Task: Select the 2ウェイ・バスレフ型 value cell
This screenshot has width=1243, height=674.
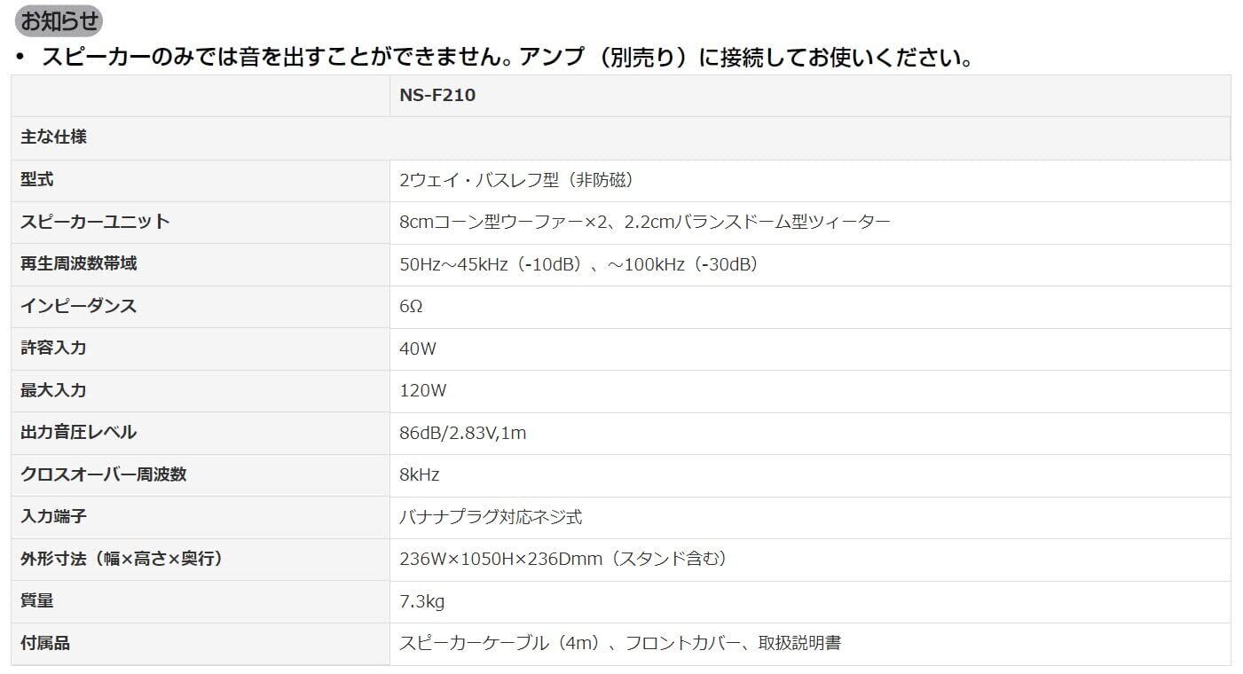Action: point(516,181)
